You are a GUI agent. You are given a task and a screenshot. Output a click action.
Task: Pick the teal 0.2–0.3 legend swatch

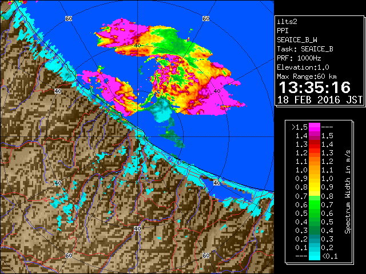point(315,239)
